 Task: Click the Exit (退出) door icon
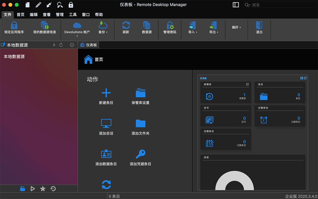tap(259, 25)
